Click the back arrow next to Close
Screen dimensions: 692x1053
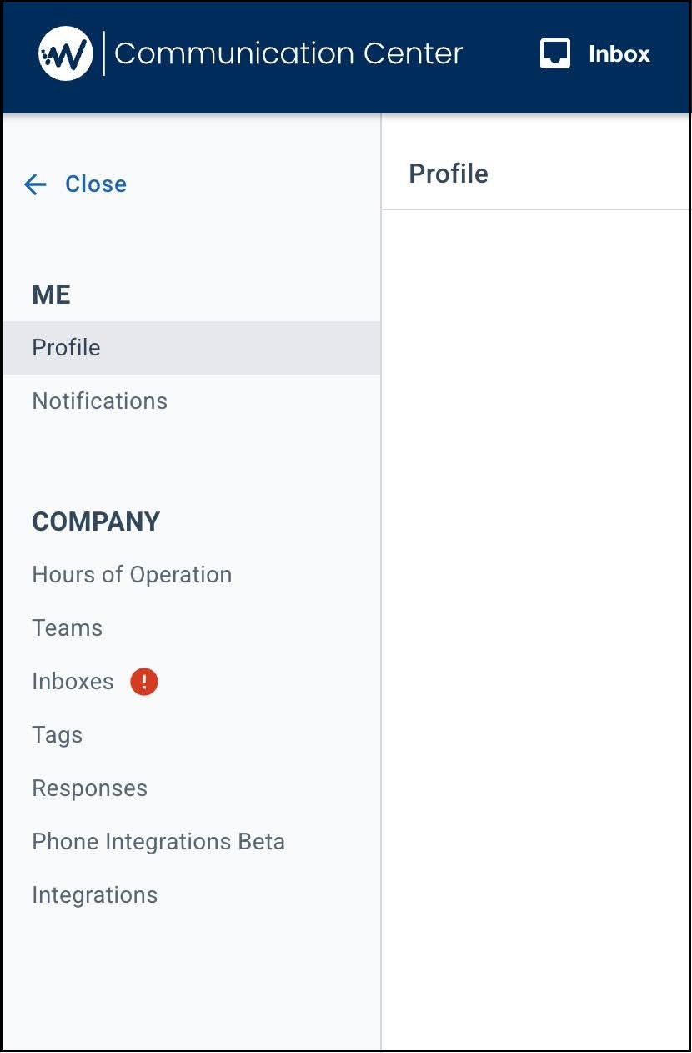click(35, 184)
